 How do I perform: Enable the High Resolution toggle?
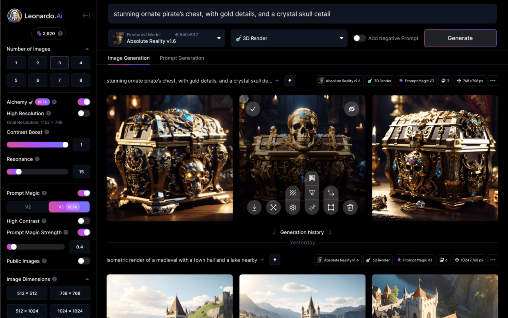pos(84,113)
